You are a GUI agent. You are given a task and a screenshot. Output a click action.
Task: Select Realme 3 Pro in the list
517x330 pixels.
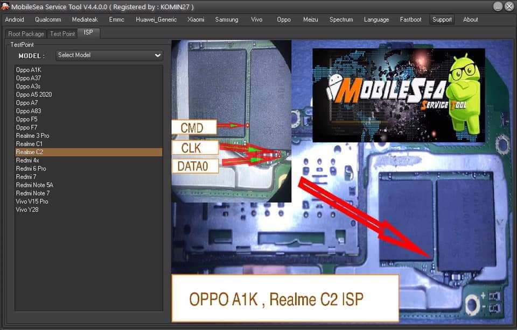coord(88,135)
